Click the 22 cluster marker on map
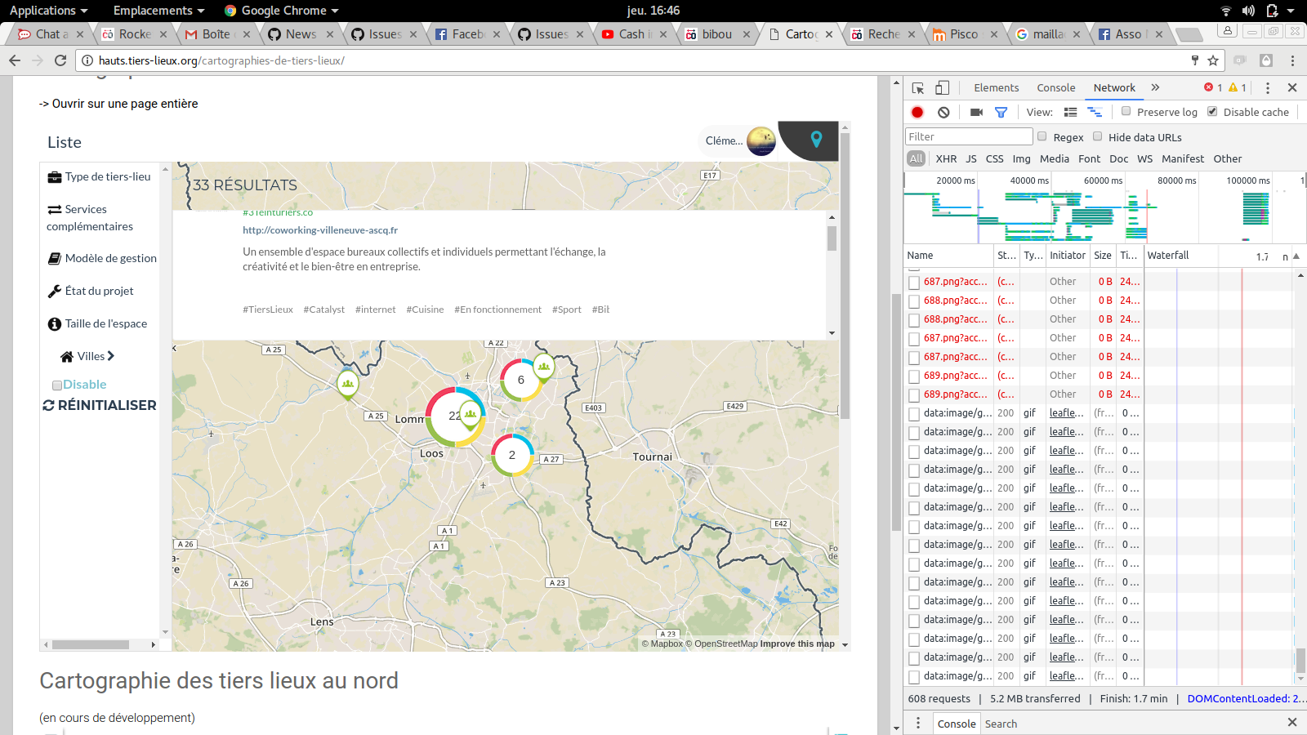The width and height of the screenshot is (1307, 735). coord(455,416)
